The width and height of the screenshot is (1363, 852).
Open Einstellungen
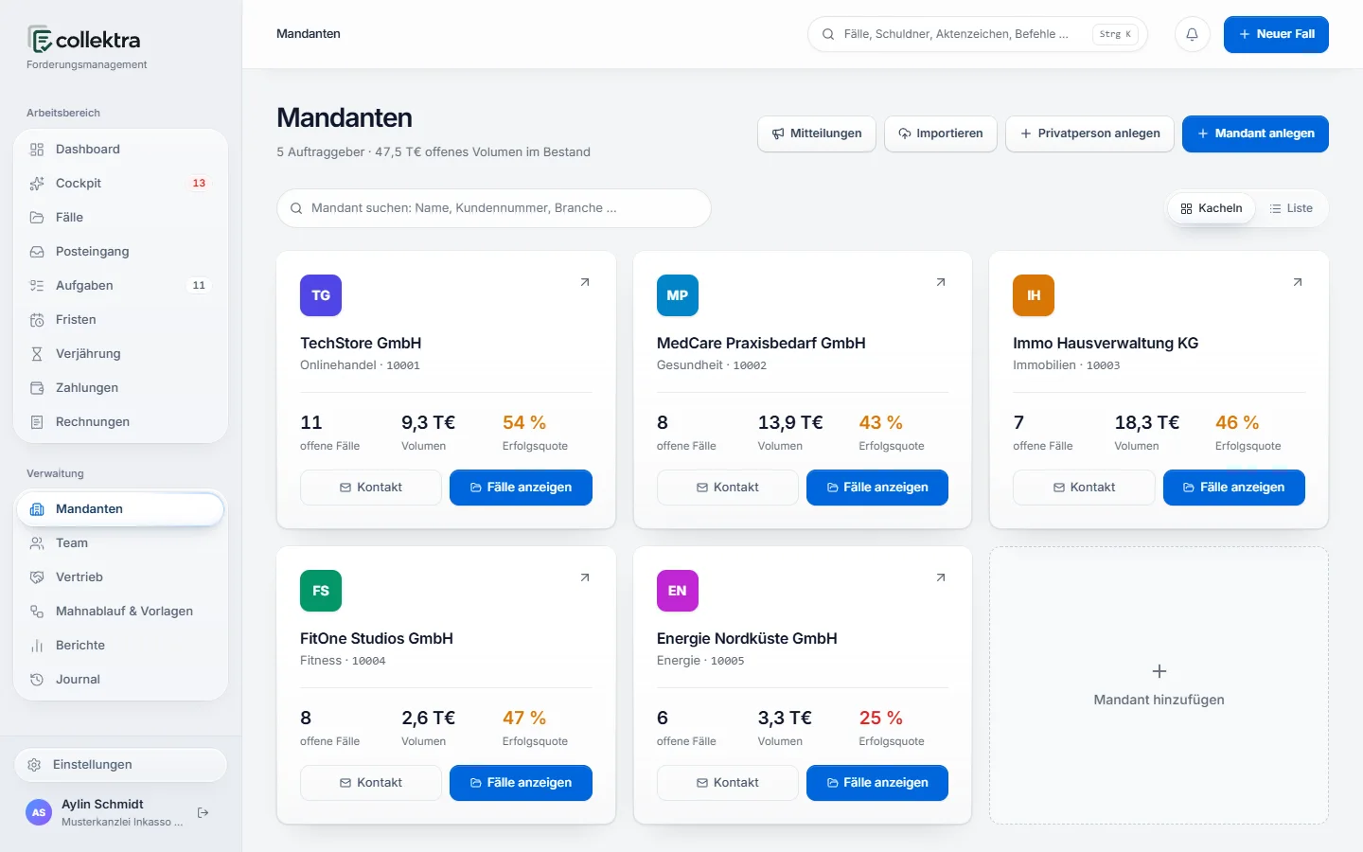pyautogui.click(x=121, y=765)
